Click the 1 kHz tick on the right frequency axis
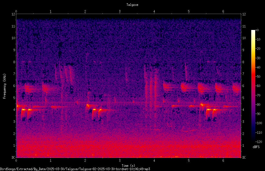The height and width of the screenshot is (171, 265). tap(243, 146)
